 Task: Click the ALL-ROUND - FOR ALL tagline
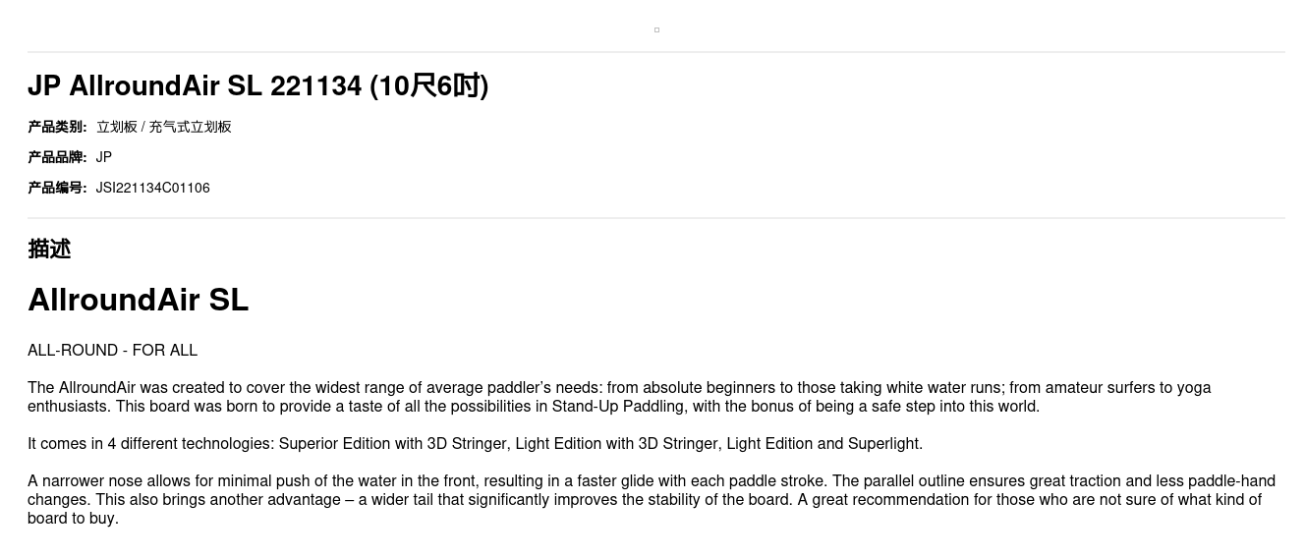click(x=112, y=351)
